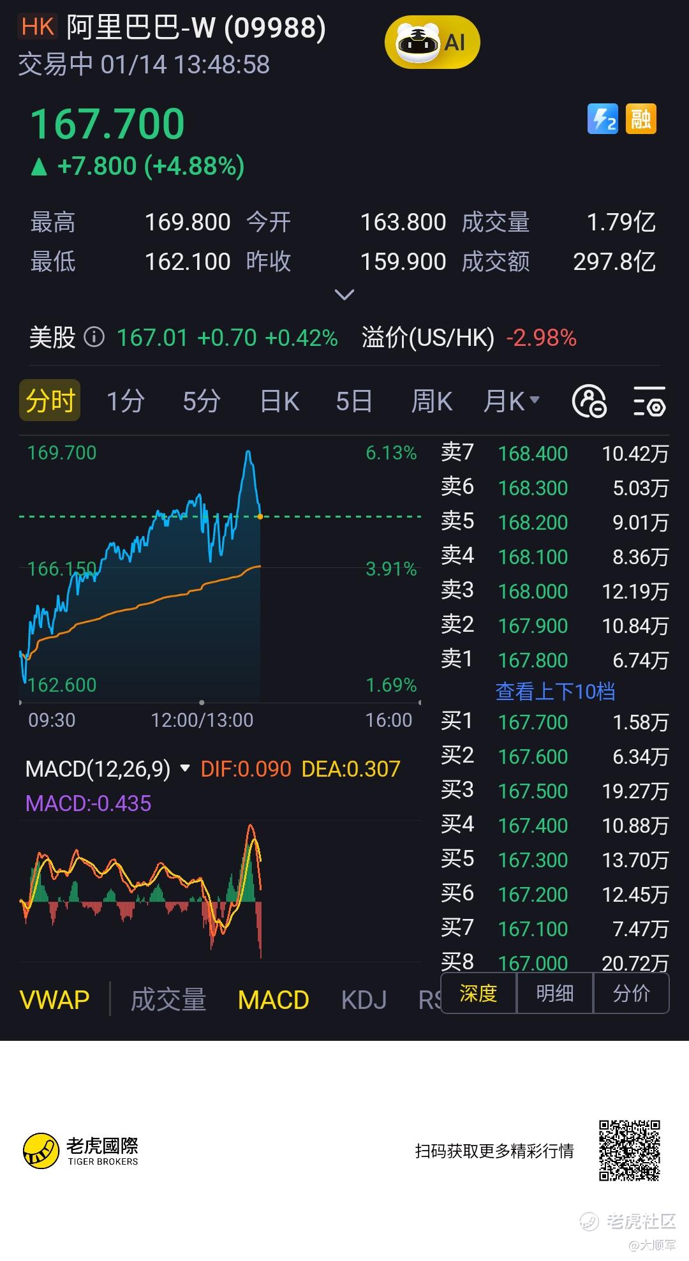The width and height of the screenshot is (689, 1261).
Task: Tap the 买3 167.500 order row
Action: click(554, 791)
